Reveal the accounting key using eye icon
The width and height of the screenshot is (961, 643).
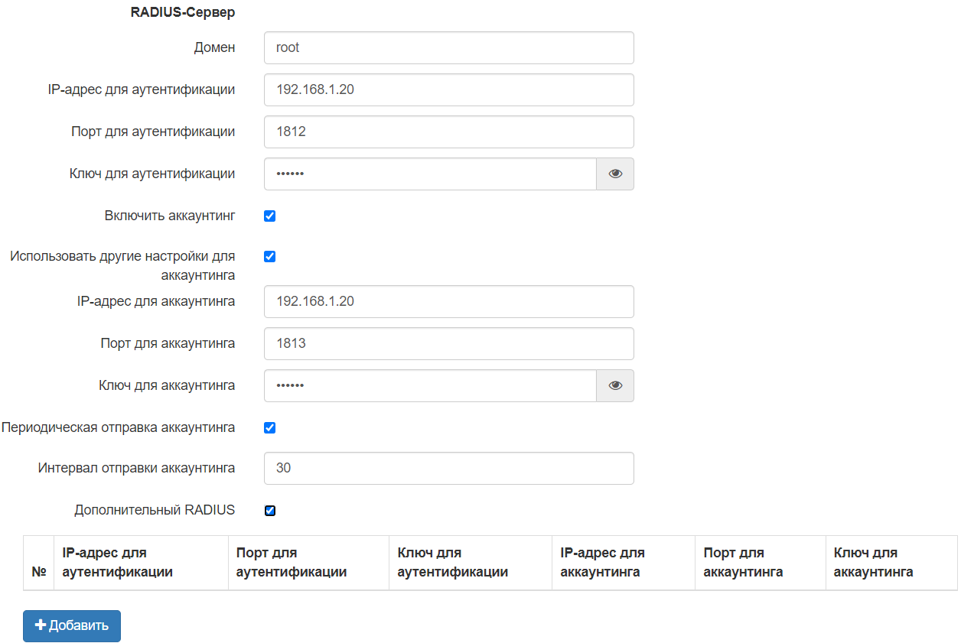pos(615,386)
